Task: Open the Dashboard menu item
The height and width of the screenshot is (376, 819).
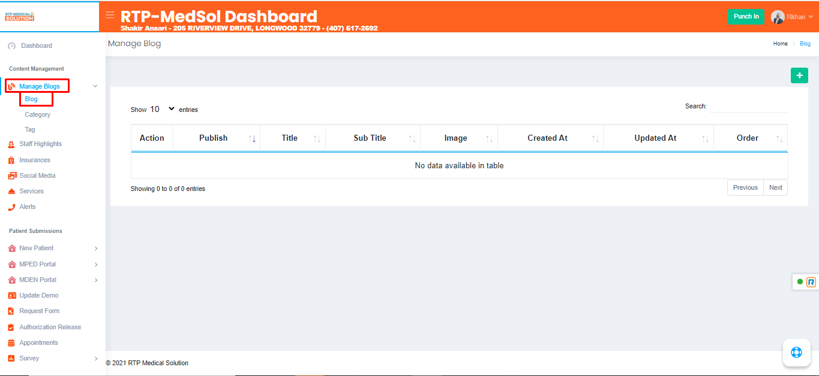Action: coord(37,46)
